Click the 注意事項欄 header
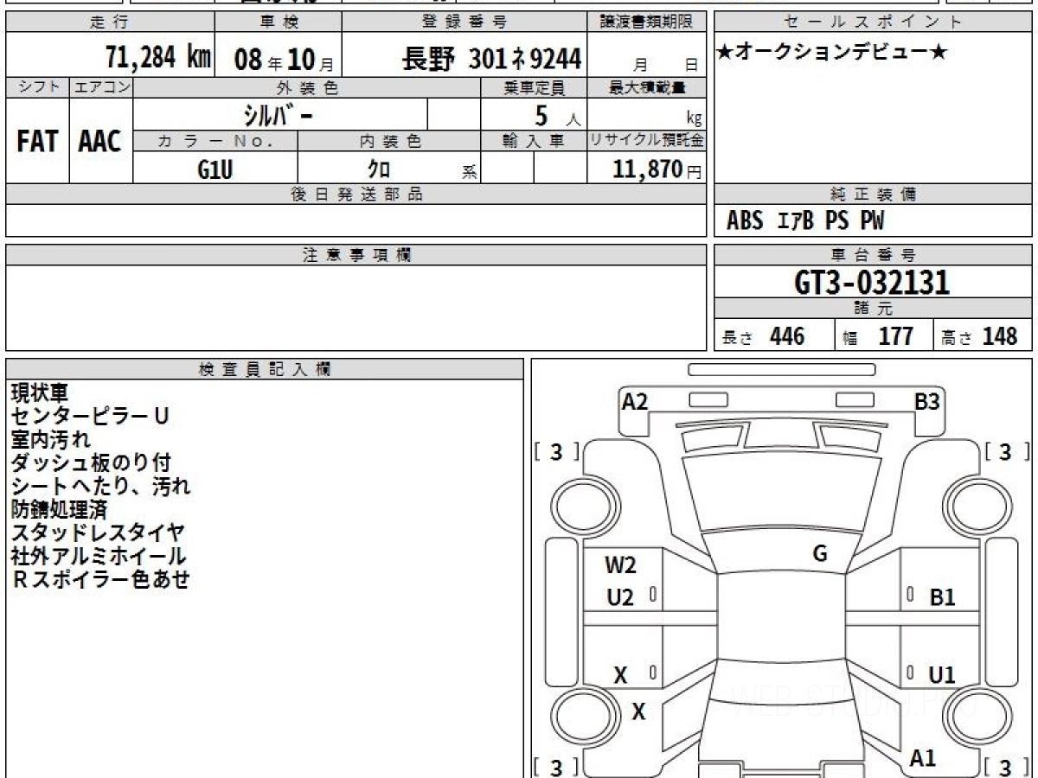This screenshot has width=1038, height=778. 356,255
